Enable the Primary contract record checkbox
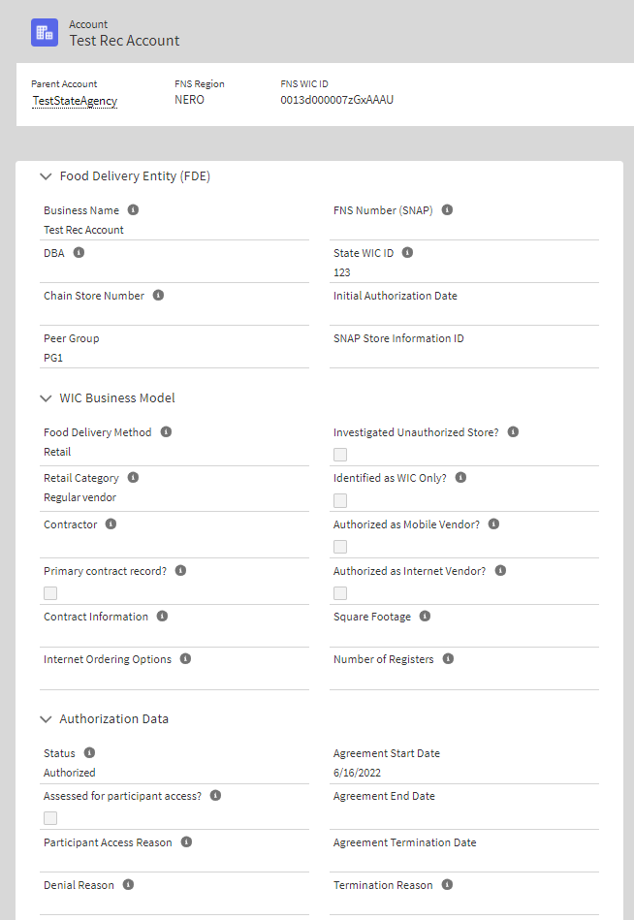634x920 pixels. tap(50, 593)
